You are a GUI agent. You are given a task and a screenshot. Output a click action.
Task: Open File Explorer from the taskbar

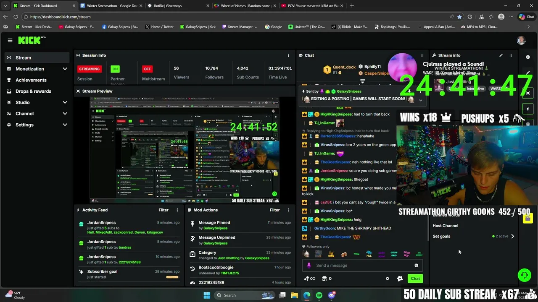point(294,295)
